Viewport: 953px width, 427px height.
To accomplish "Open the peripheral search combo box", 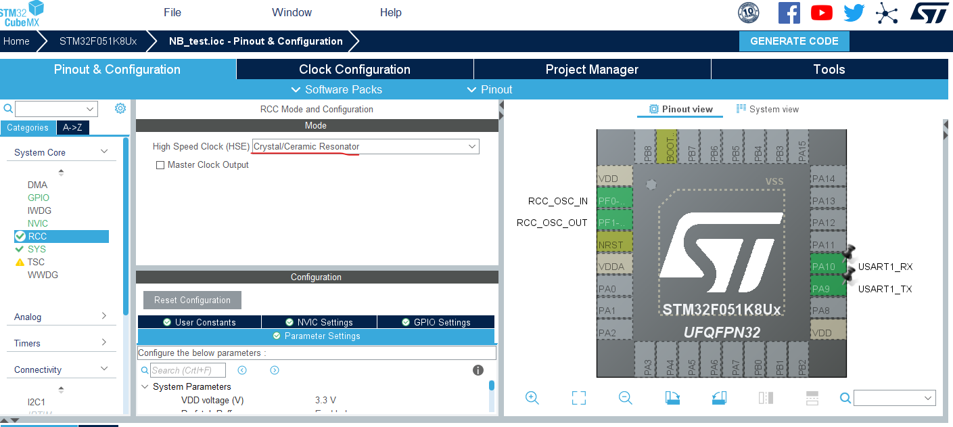I will pyautogui.click(x=56, y=109).
